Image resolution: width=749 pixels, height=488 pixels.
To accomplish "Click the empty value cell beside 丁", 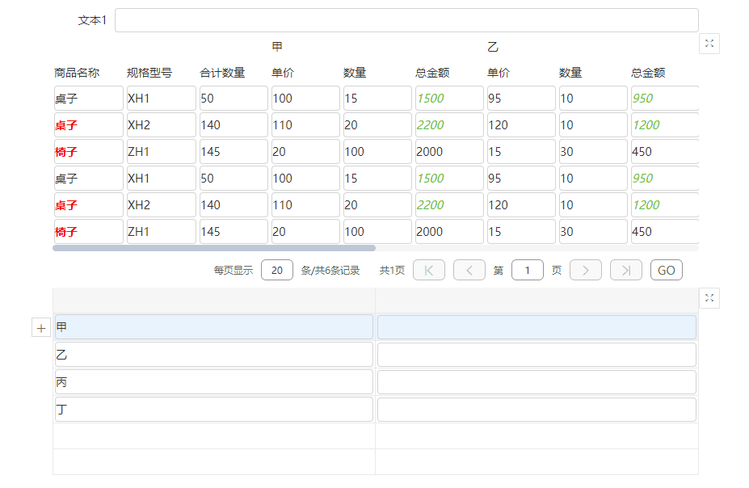I will (537, 409).
